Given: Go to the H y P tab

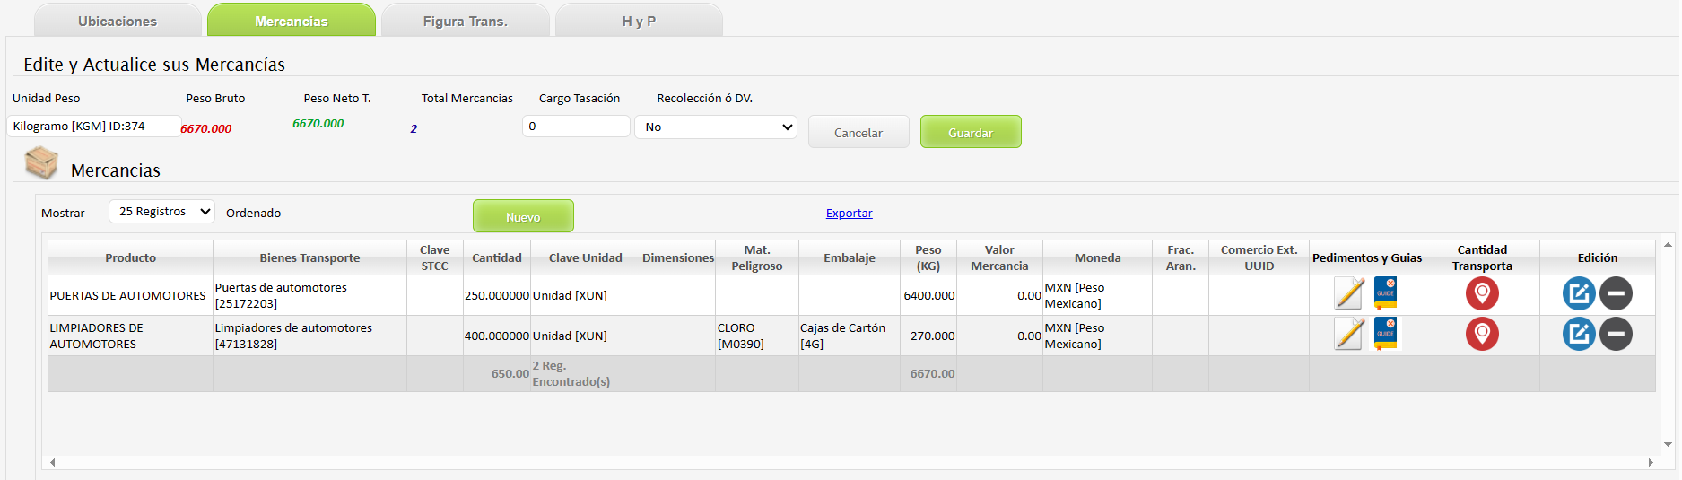Looking at the screenshot, I should [x=639, y=21].
